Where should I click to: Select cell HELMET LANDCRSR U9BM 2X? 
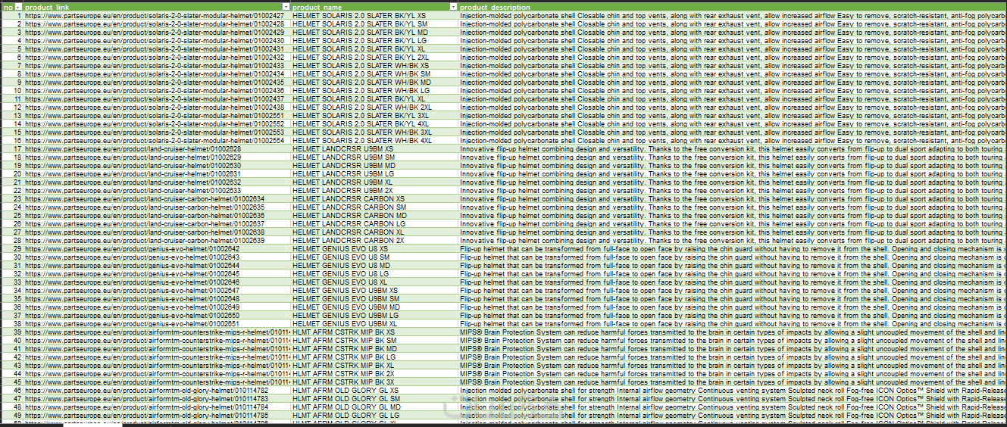(x=374, y=190)
